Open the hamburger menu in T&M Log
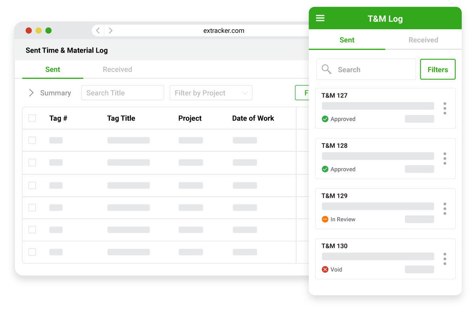Image resolution: width=472 pixels, height=310 pixels. click(320, 18)
